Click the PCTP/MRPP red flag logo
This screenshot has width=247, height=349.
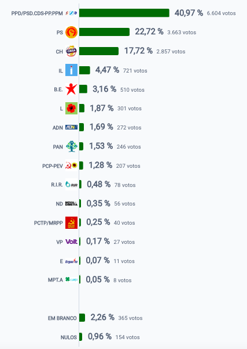click(x=71, y=222)
